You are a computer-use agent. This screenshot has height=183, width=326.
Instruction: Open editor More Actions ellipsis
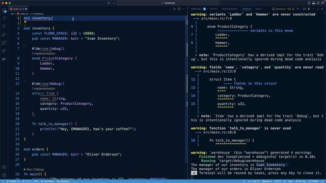click(183, 9)
